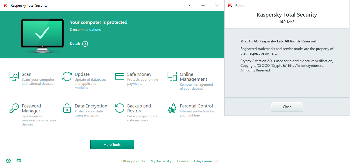Image resolution: width=350 pixels, height=167 pixels.
Task: Open Online Management devices icon
Action: tap(172, 77)
